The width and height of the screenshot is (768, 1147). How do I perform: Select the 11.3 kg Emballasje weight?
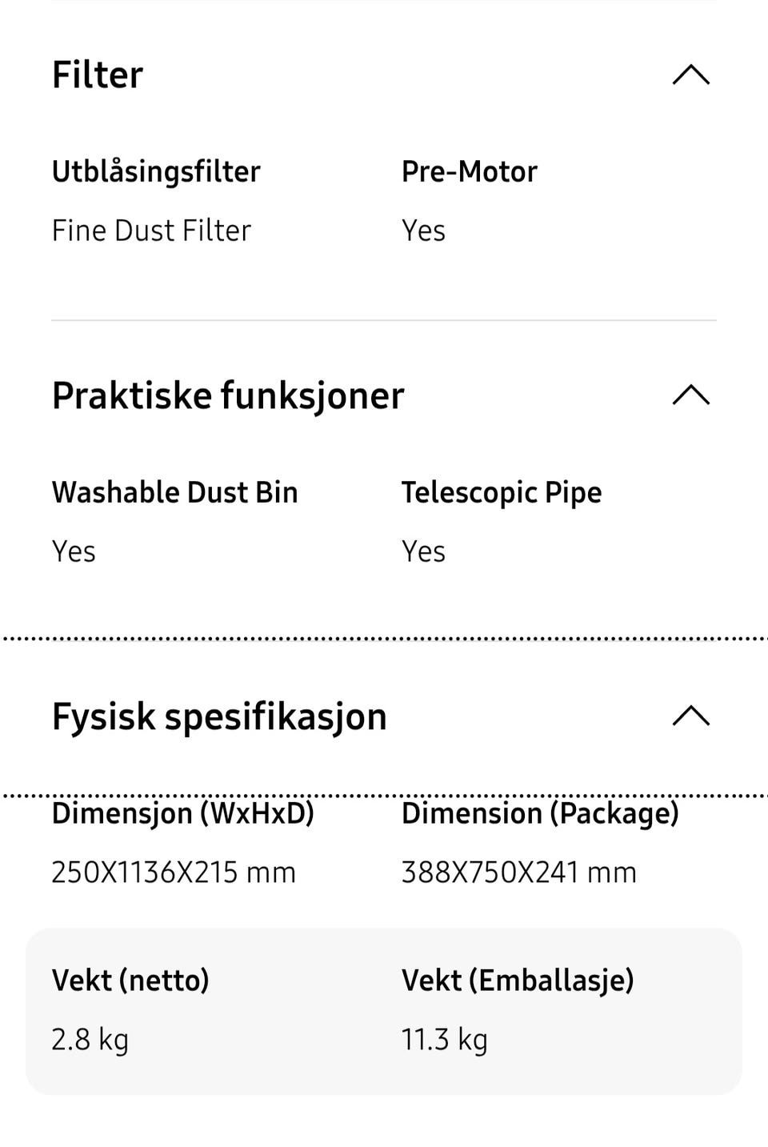[x=444, y=1039]
